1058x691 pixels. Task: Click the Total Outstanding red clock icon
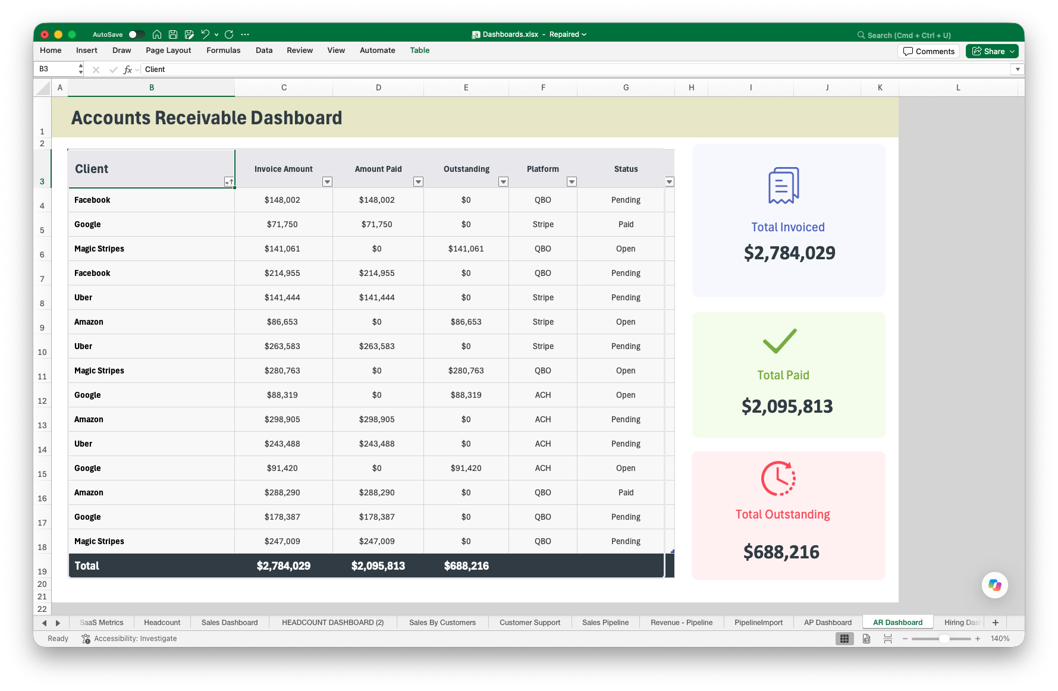tap(778, 478)
